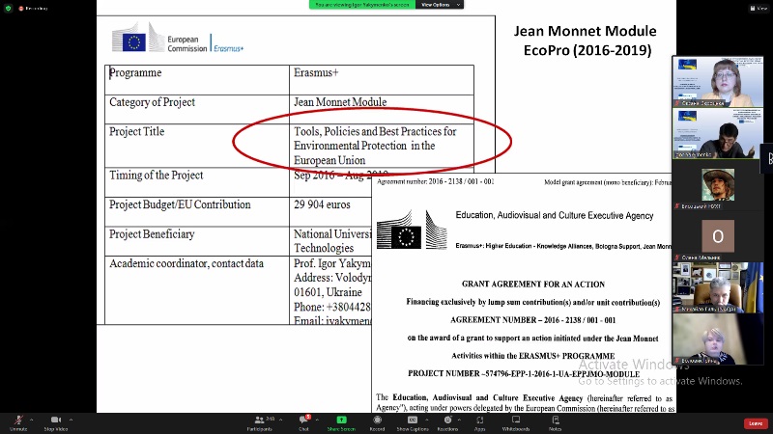Click 'Academic coordinator, contact data' label
773x434 pixels.
click(x=186, y=263)
